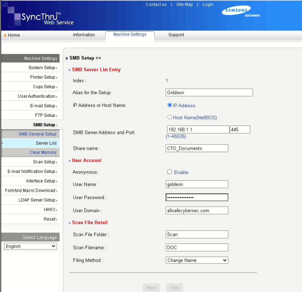Click the Scan File Detail heading
This screenshot has height=292, width=302.
tap(90, 222)
